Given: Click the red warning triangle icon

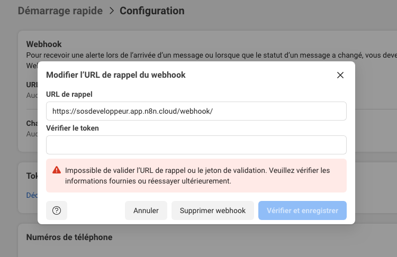Looking at the screenshot, I should point(56,170).
